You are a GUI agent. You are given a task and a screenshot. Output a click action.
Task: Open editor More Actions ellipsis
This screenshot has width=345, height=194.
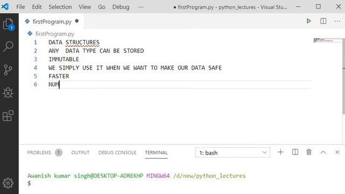coord(337,22)
